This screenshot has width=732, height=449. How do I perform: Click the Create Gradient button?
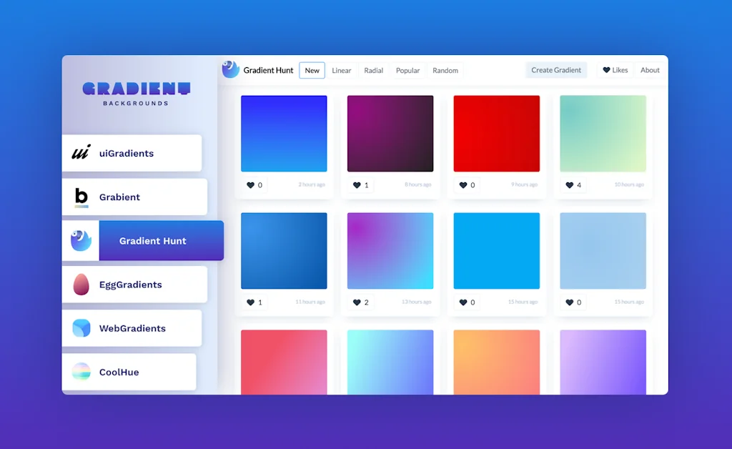coord(556,69)
